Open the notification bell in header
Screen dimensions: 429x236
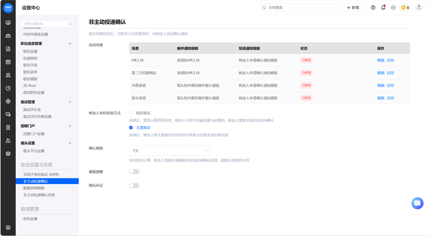(383, 8)
